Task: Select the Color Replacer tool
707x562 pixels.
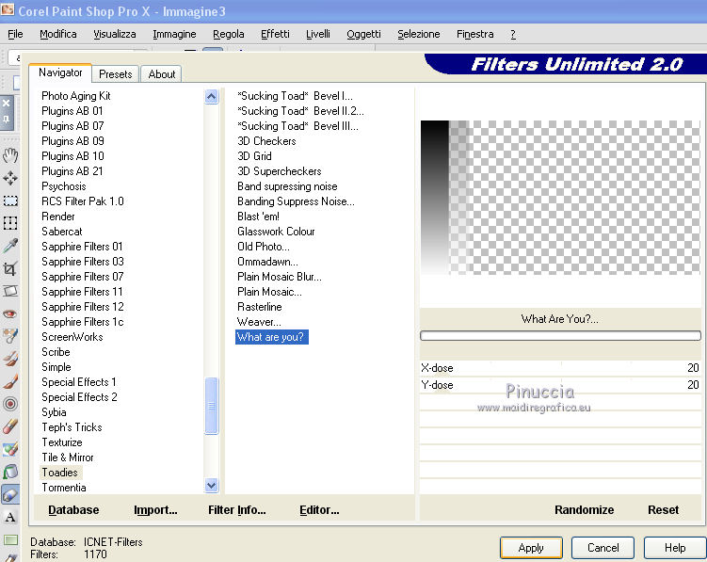Action: (10, 449)
